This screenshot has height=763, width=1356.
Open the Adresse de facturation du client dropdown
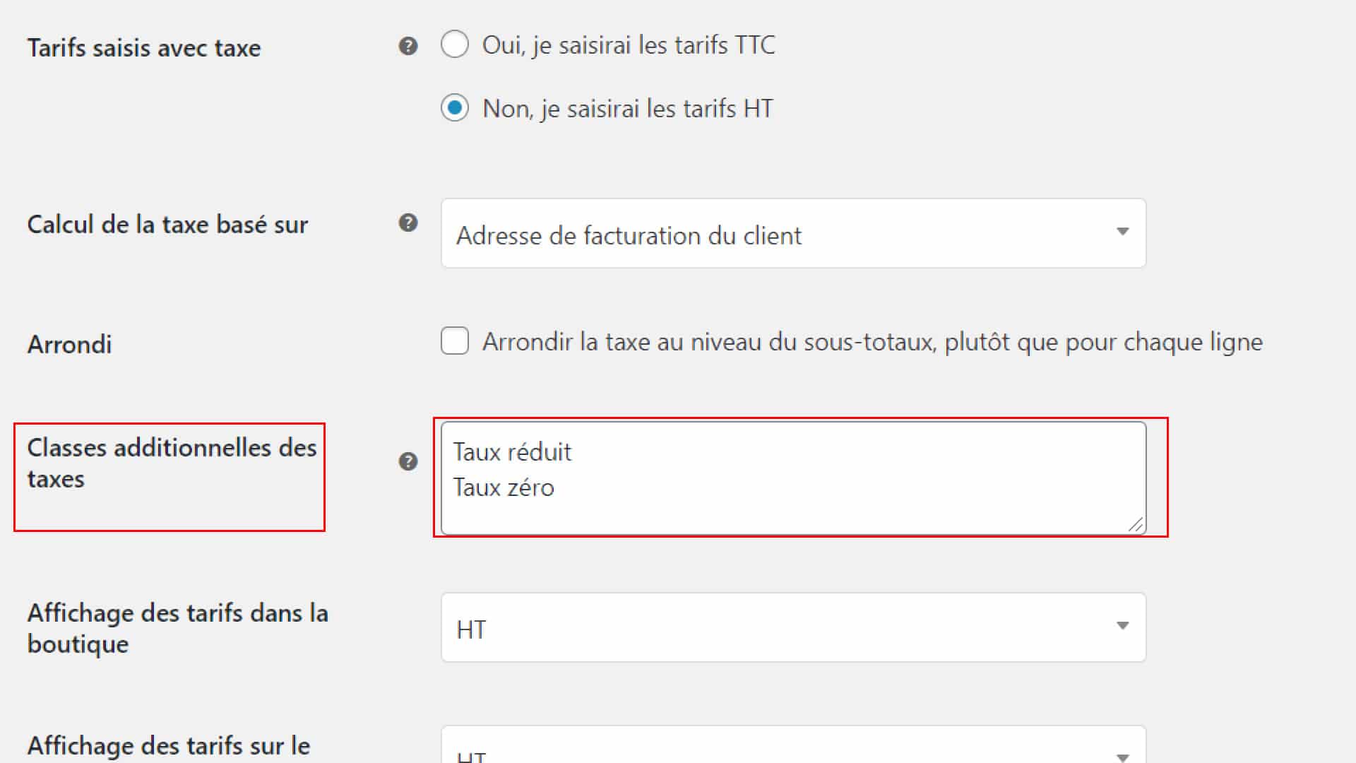[x=793, y=233]
